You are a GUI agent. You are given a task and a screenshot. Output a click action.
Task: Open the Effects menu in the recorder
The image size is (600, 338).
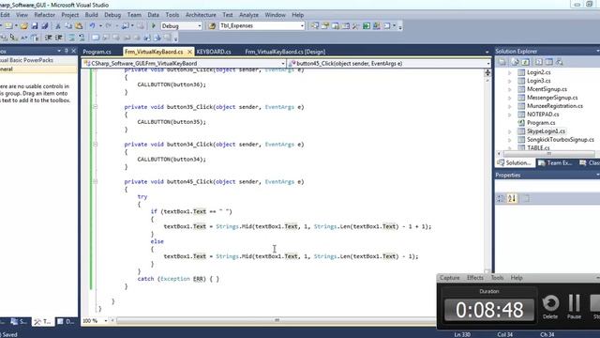475,278
